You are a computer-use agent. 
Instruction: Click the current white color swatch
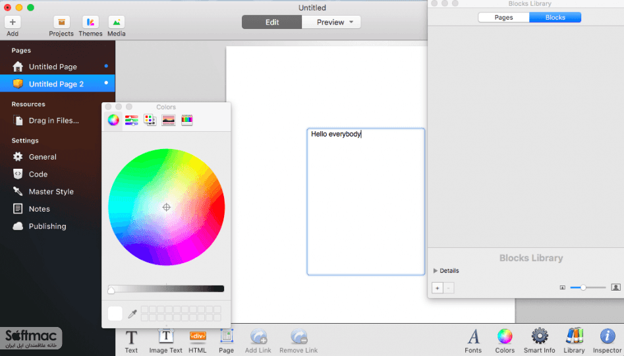(115, 313)
